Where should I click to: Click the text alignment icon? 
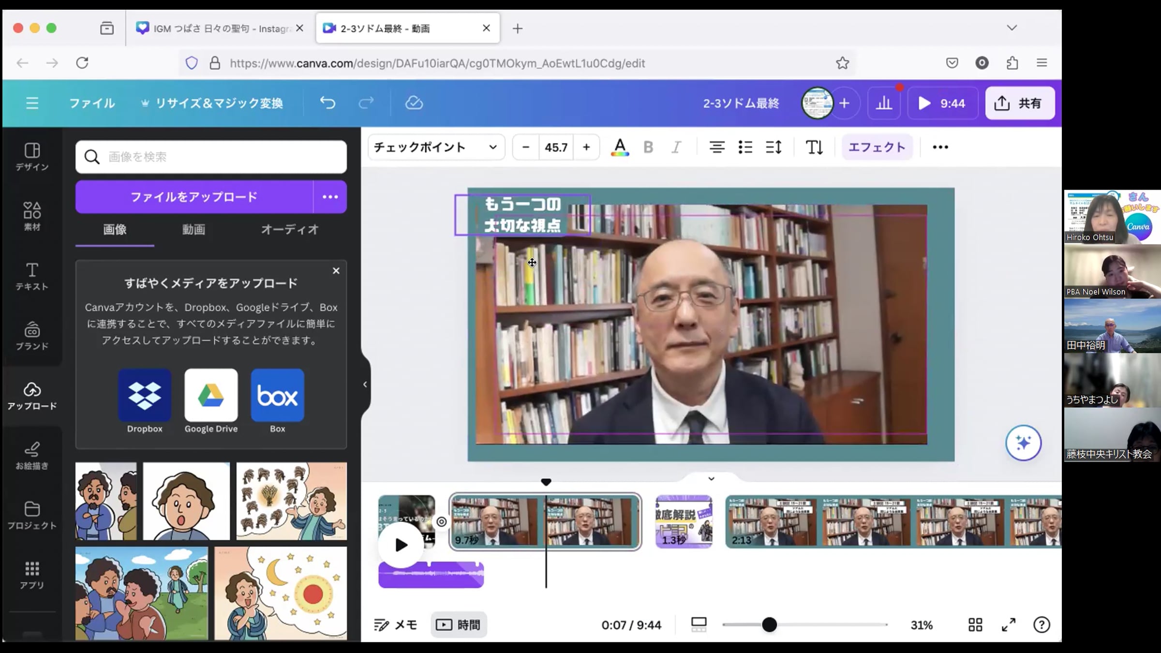pos(716,147)
